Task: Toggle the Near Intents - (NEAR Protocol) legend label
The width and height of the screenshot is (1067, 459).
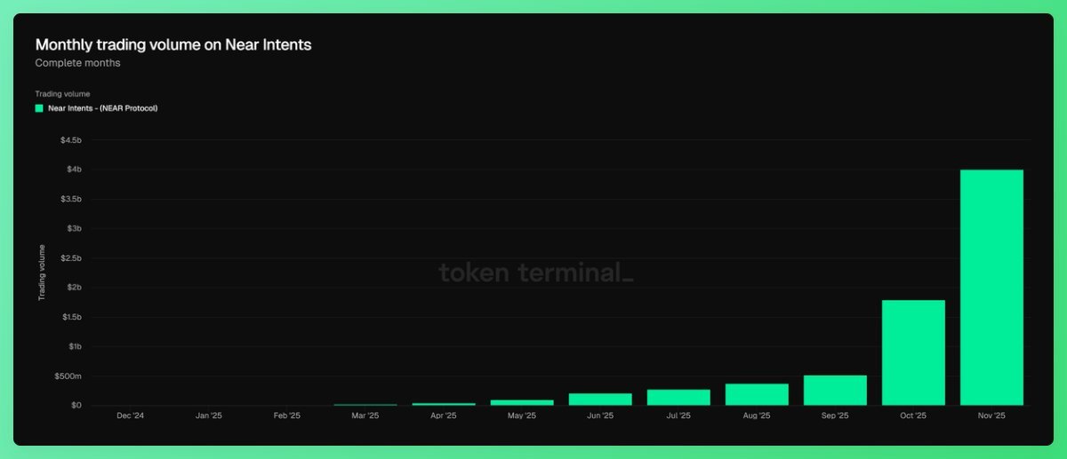Action: click(102, 108)
